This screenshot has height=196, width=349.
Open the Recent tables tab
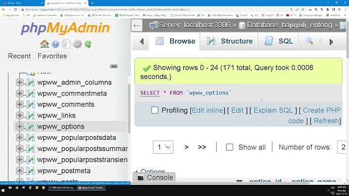click(x=19, y=56)
